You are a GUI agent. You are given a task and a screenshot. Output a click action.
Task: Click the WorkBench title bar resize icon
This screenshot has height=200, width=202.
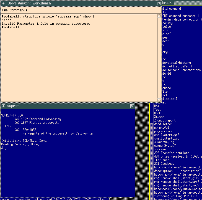pos(159,3)
